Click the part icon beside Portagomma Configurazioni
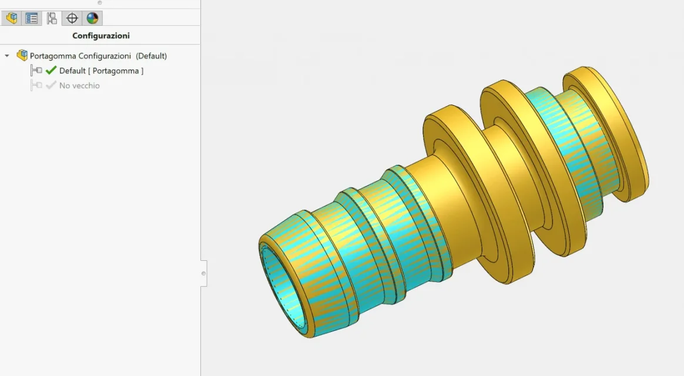 pyautogui.click(x=22, y=55)
